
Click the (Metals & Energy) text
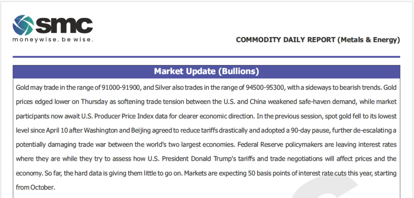[369, 40]
